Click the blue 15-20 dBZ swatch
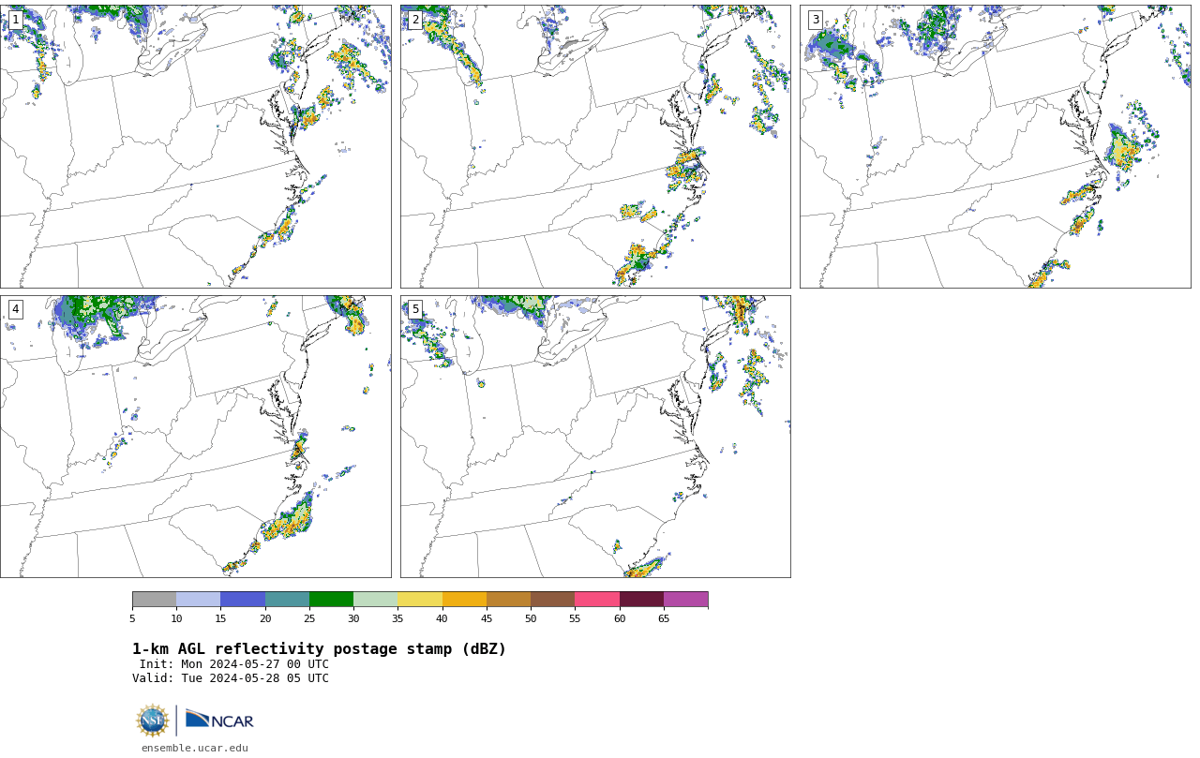Viewport: 1200px width, 758px height. [243, 600]
